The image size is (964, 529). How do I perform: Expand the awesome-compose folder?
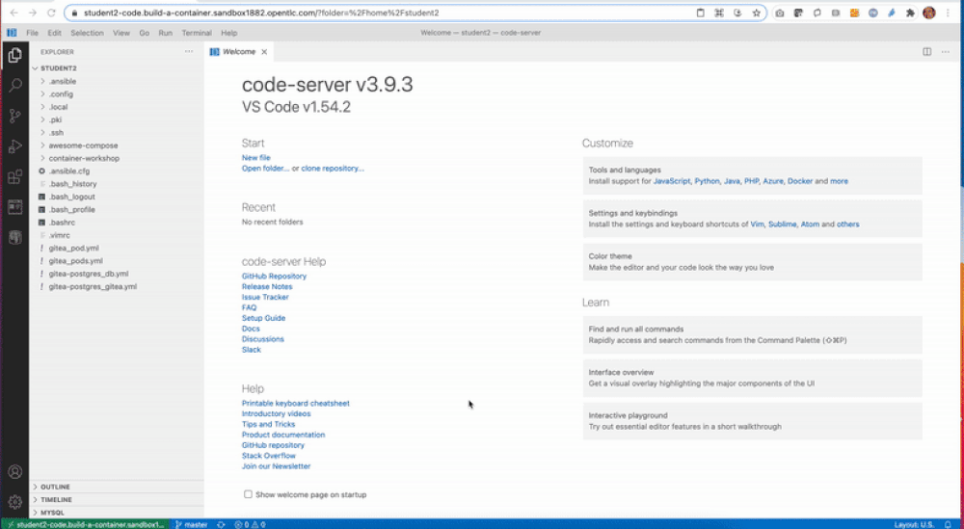83,145
